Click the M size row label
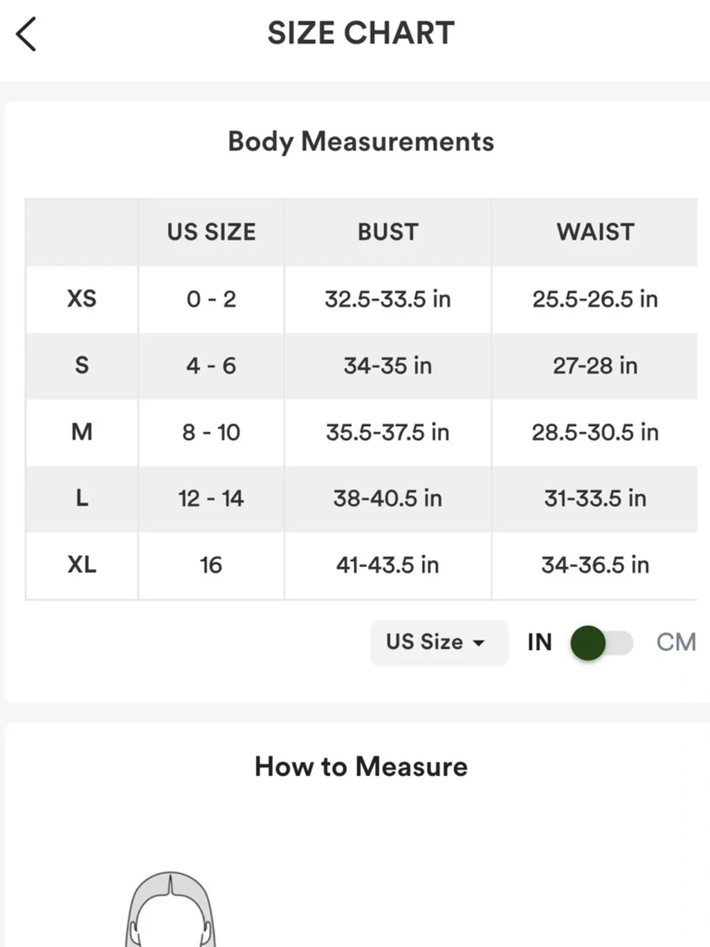 point(82,432)
